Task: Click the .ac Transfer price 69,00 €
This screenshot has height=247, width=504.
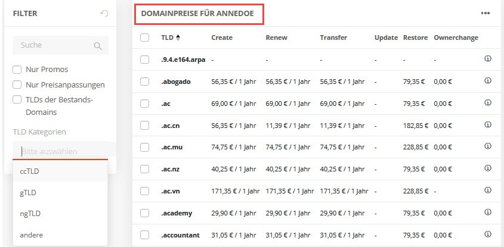Action: (x=342, y=104)
